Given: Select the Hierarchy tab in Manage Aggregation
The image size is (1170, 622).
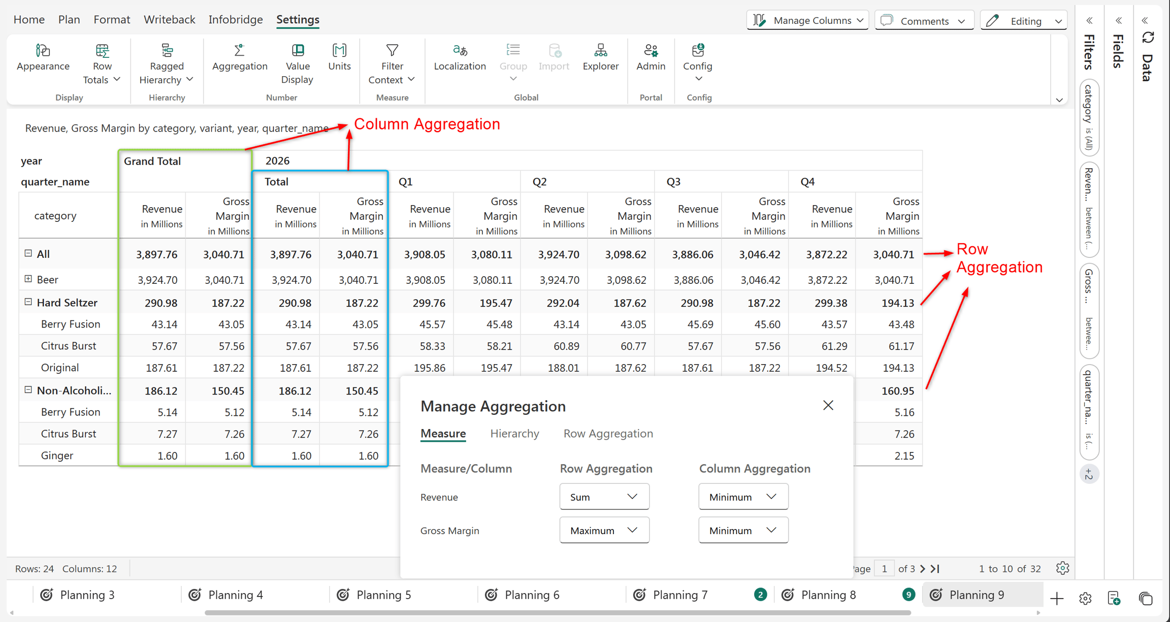Looking at the screenshot, I should point(514,433).
